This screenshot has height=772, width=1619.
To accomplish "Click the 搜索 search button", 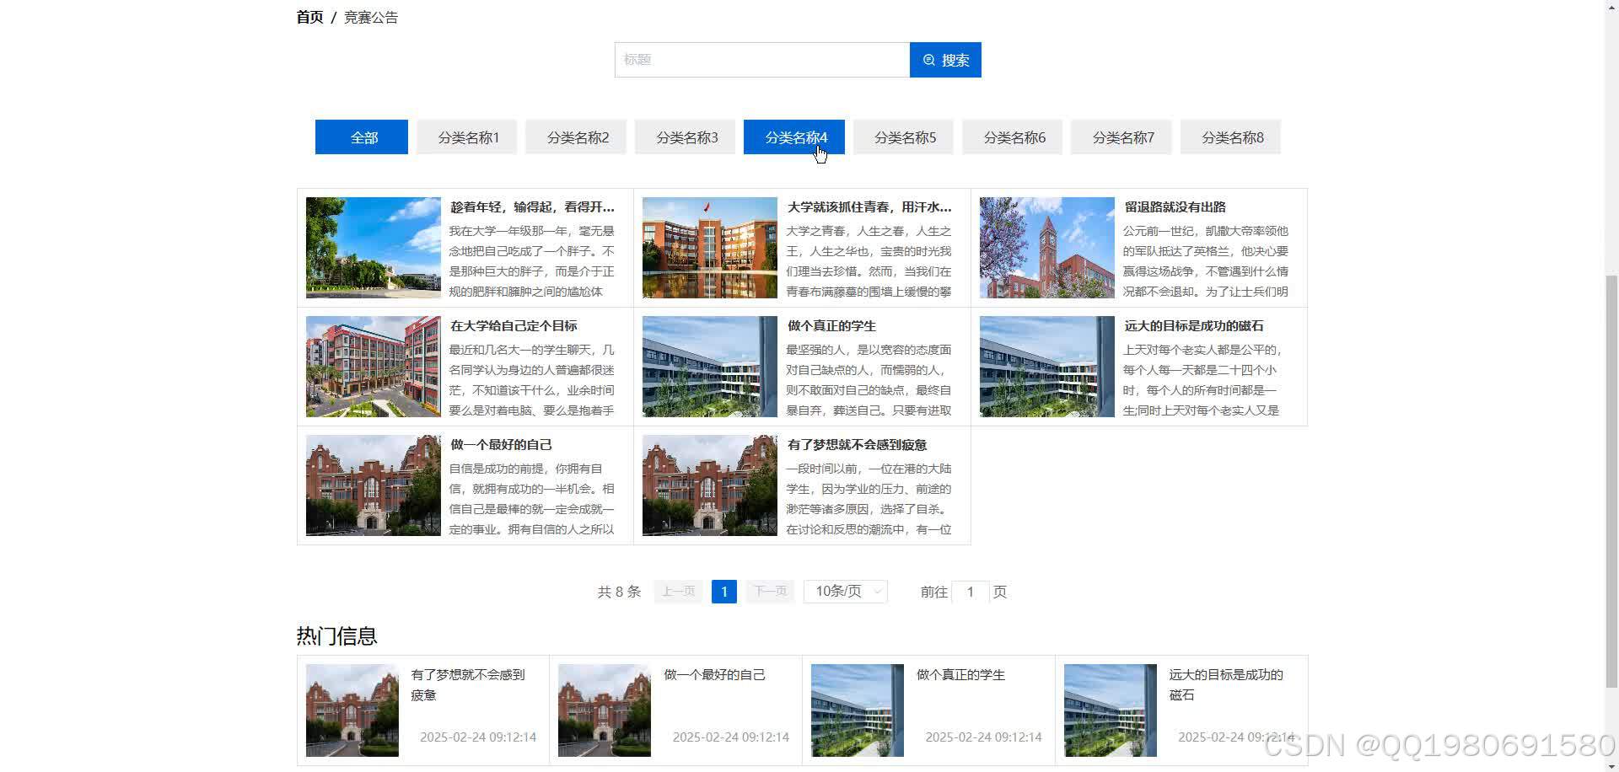I will click(x=945, y=59).
